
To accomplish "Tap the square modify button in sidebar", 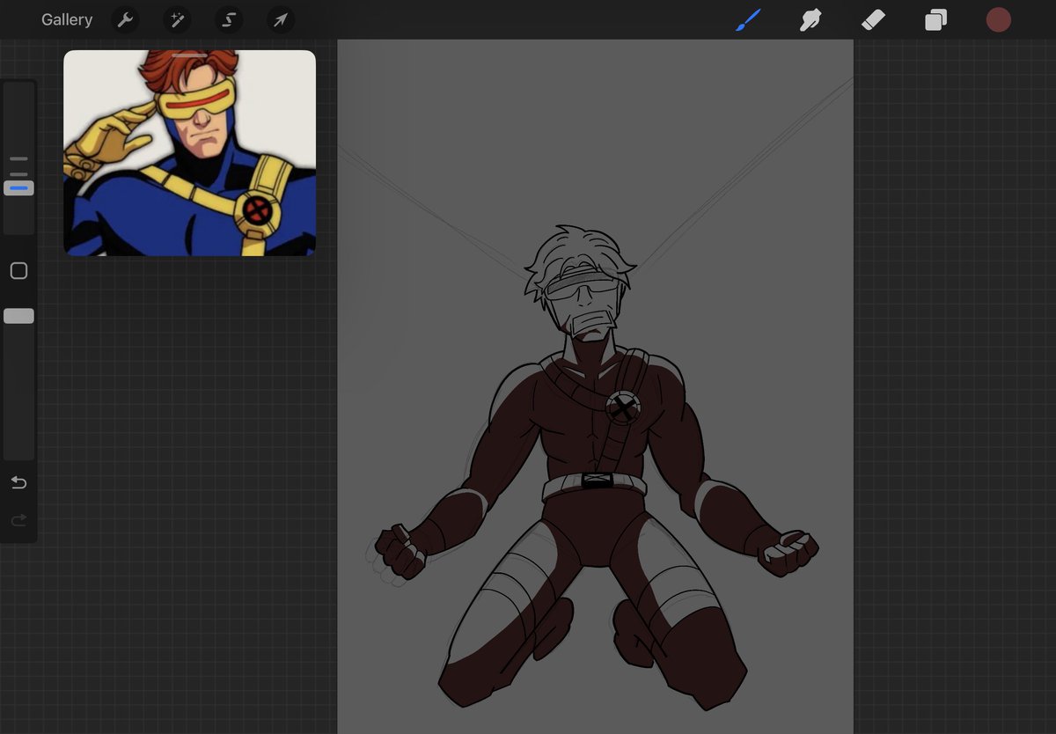I will [18, 271].
